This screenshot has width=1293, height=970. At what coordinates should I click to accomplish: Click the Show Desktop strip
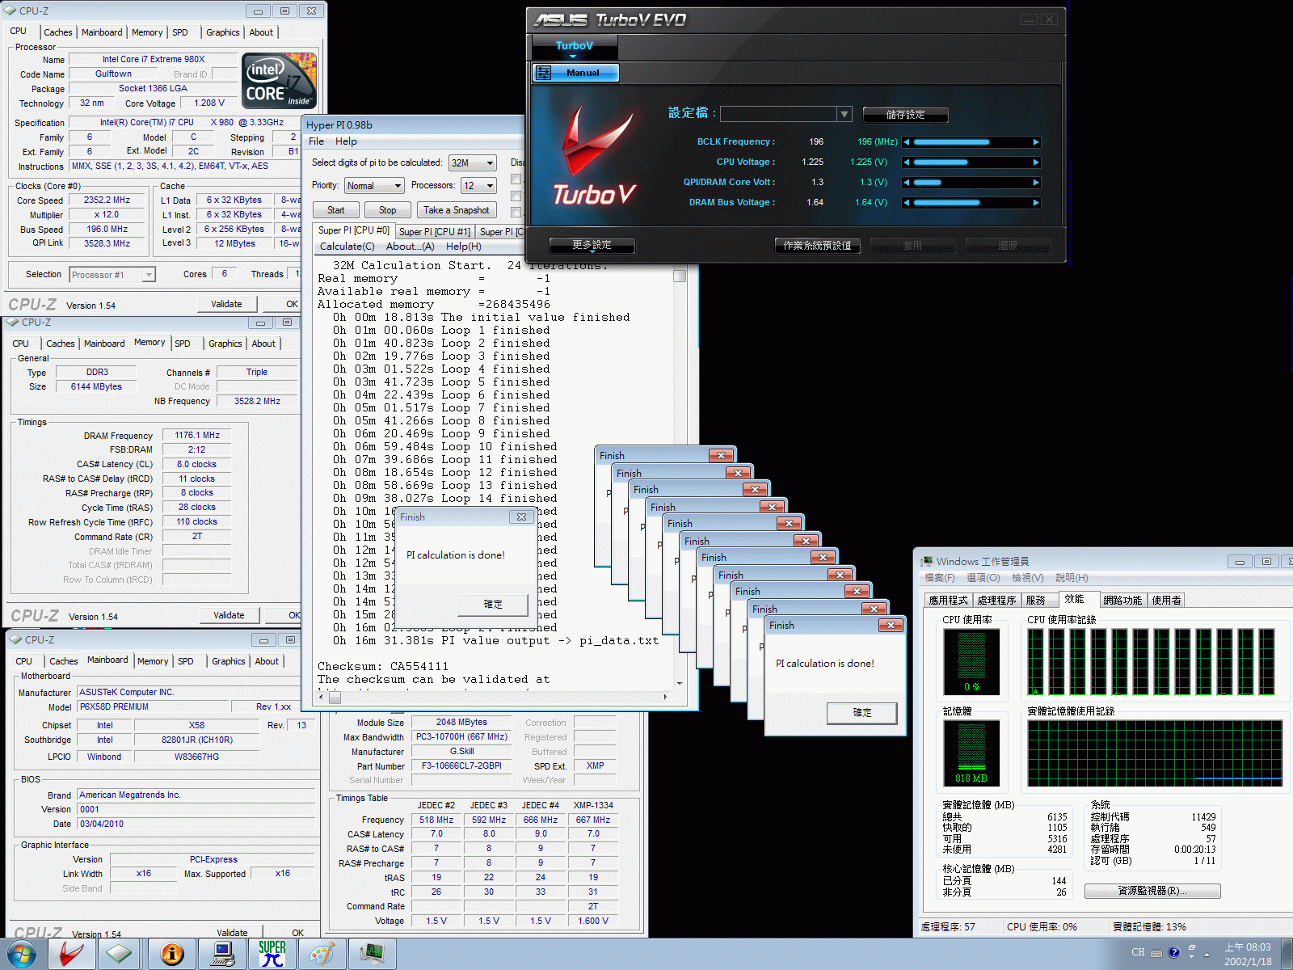click(1287, 954)
